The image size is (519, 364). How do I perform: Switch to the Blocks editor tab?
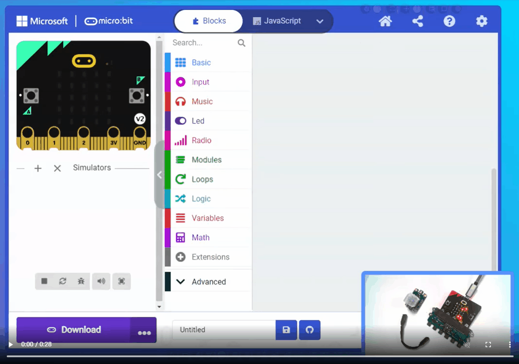coord(209,21)
